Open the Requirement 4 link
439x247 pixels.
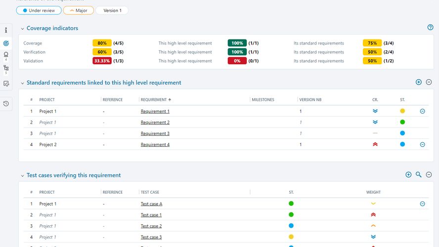pyautogui.click(x=155, y=145)
